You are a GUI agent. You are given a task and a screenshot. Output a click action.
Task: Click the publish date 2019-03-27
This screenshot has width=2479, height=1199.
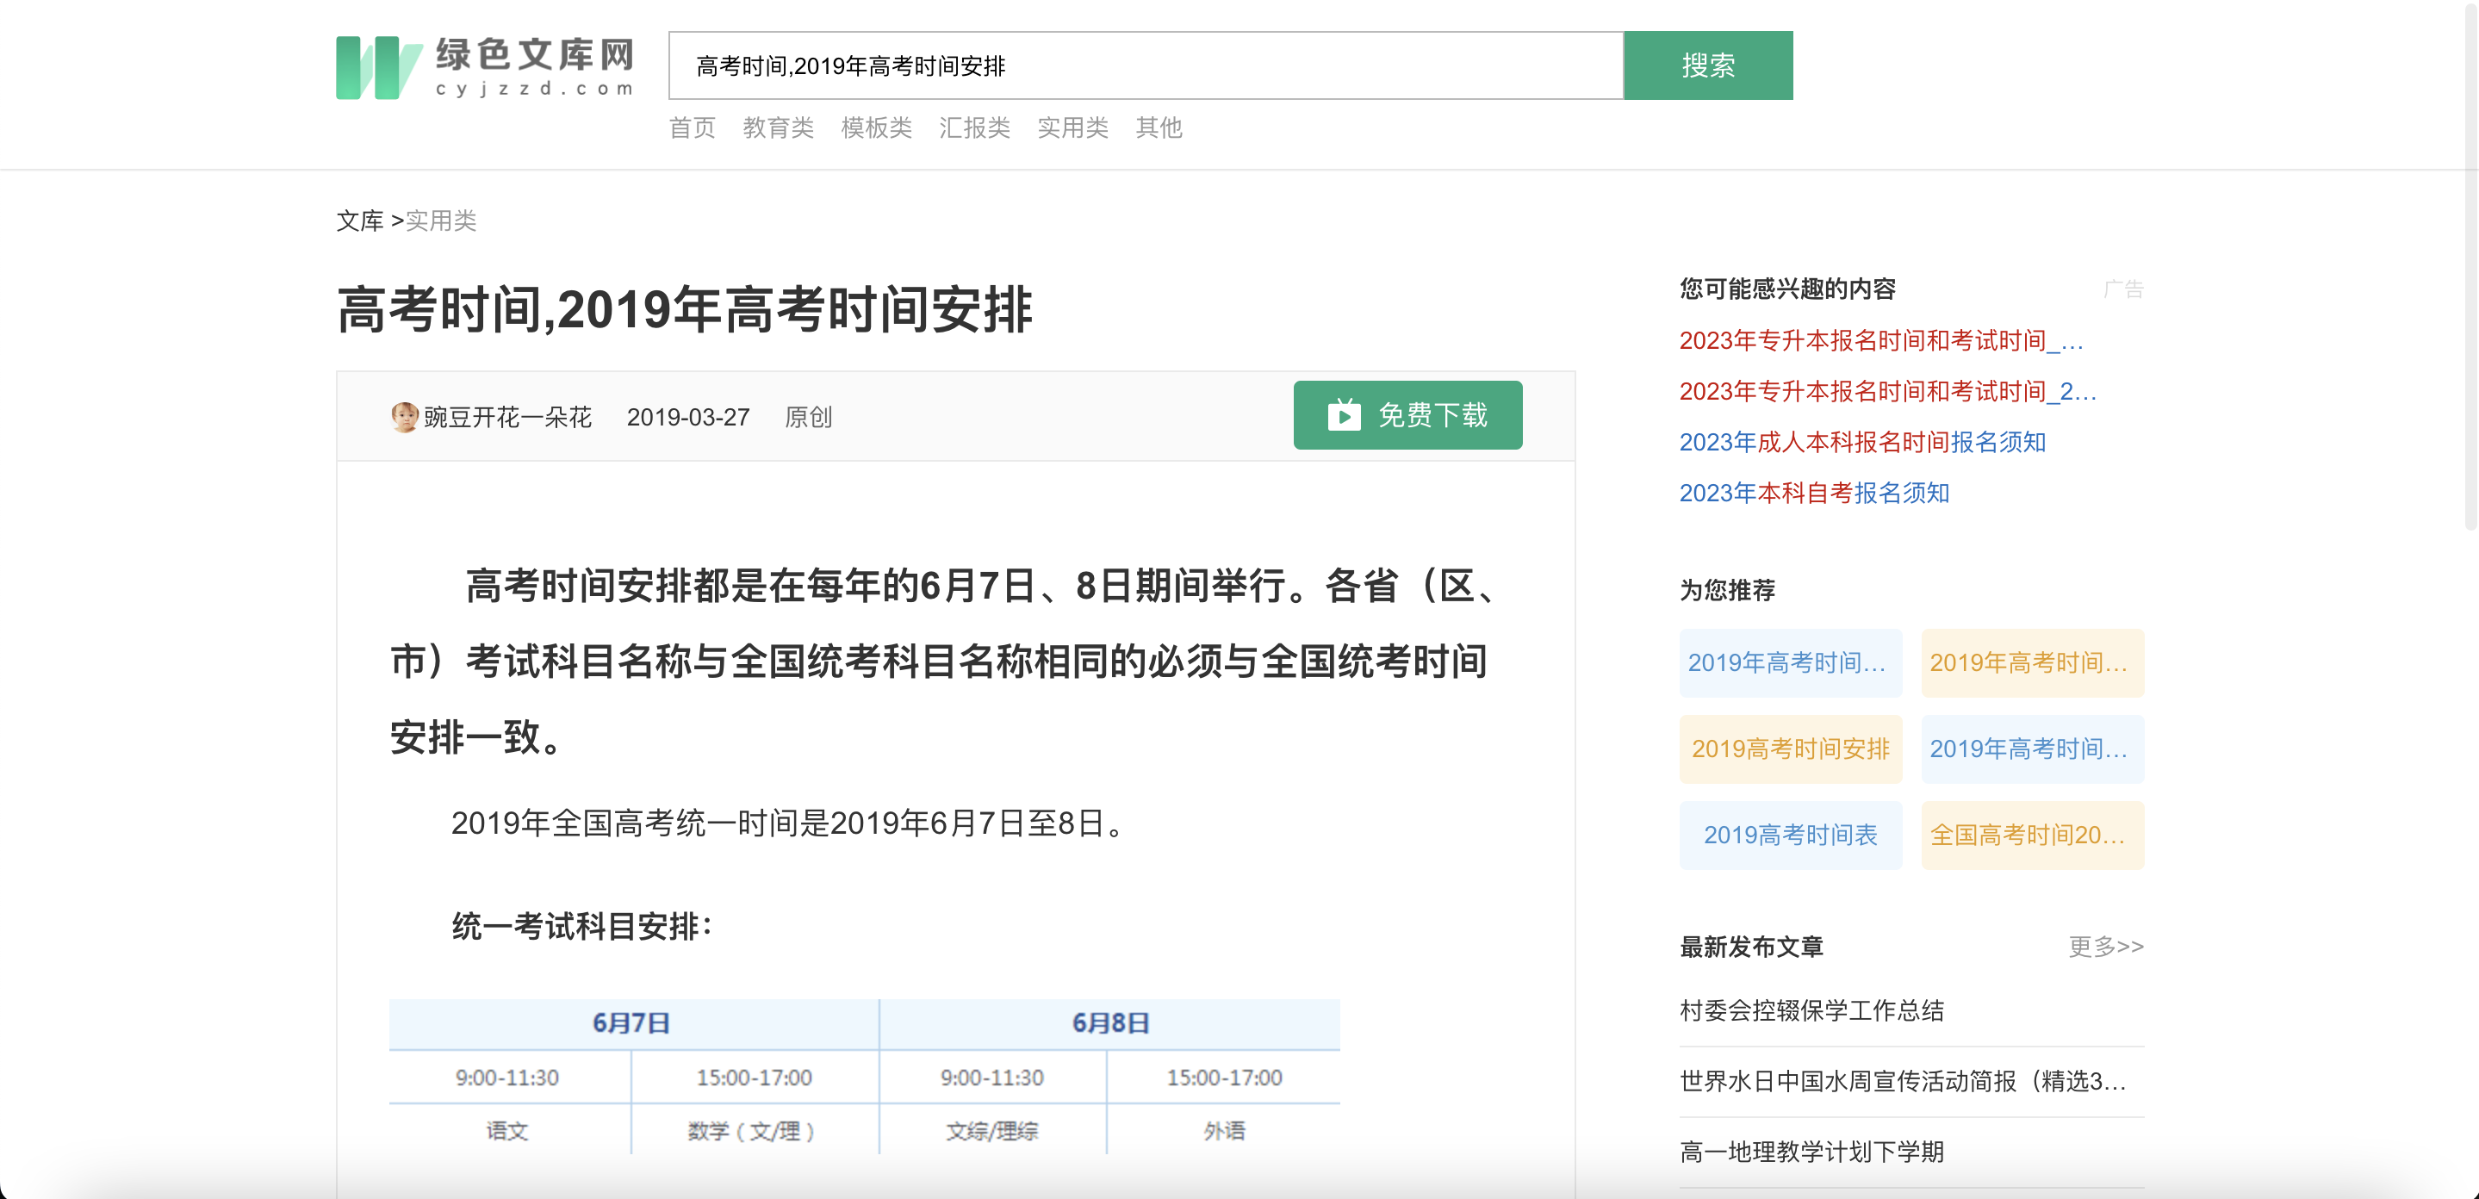[x=687, y=417]
